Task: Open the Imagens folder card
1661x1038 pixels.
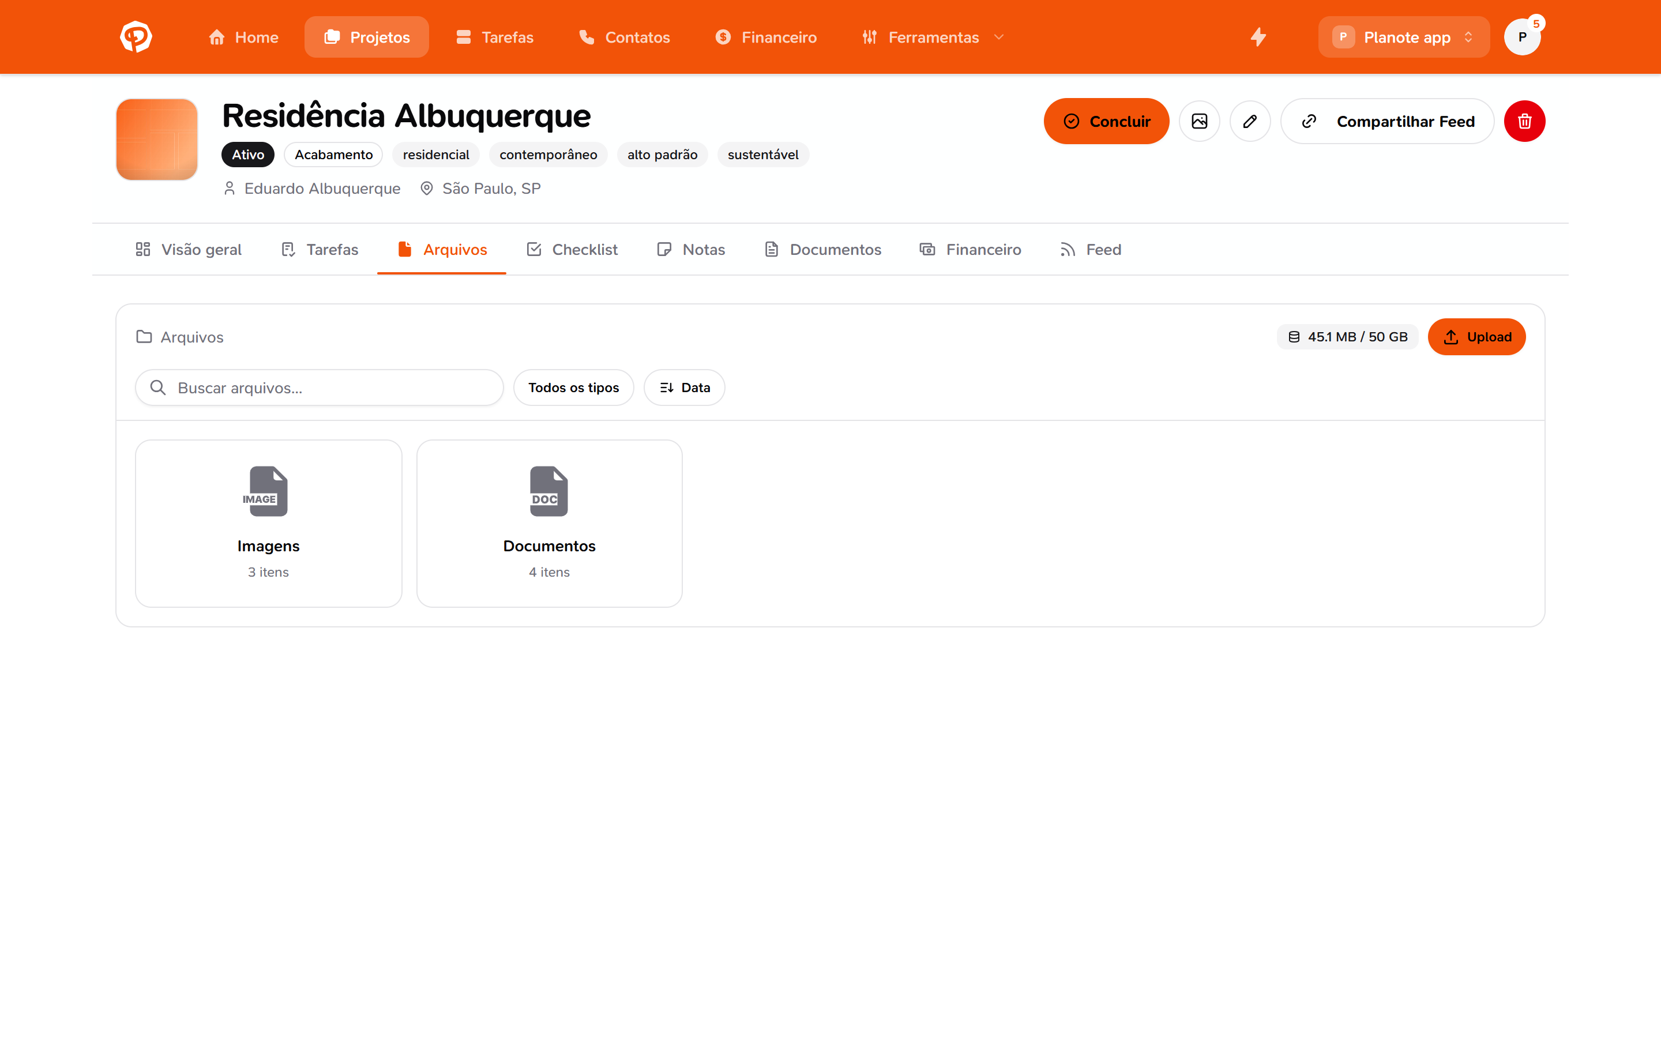Action: (268, 524)
